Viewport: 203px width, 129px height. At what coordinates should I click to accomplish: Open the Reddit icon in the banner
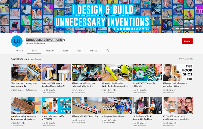[x=197, y=28]
